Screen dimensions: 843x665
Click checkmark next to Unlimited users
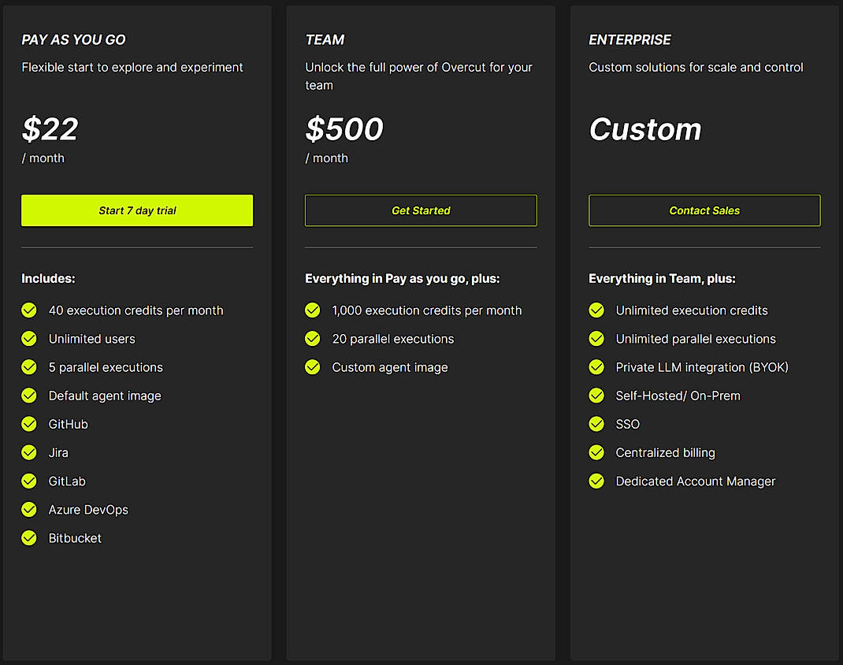click(29, 339)
